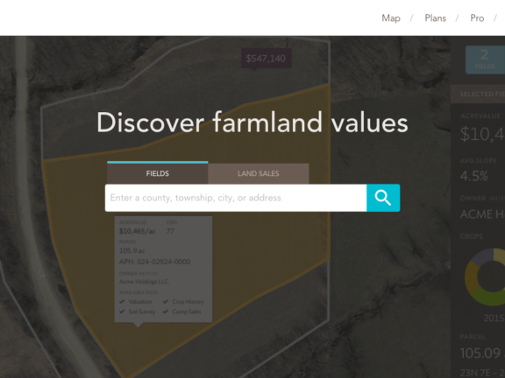The width and height of the screenshot is (505, 378).
Task: Focus the county or address search field
Action: pos(236,198)
